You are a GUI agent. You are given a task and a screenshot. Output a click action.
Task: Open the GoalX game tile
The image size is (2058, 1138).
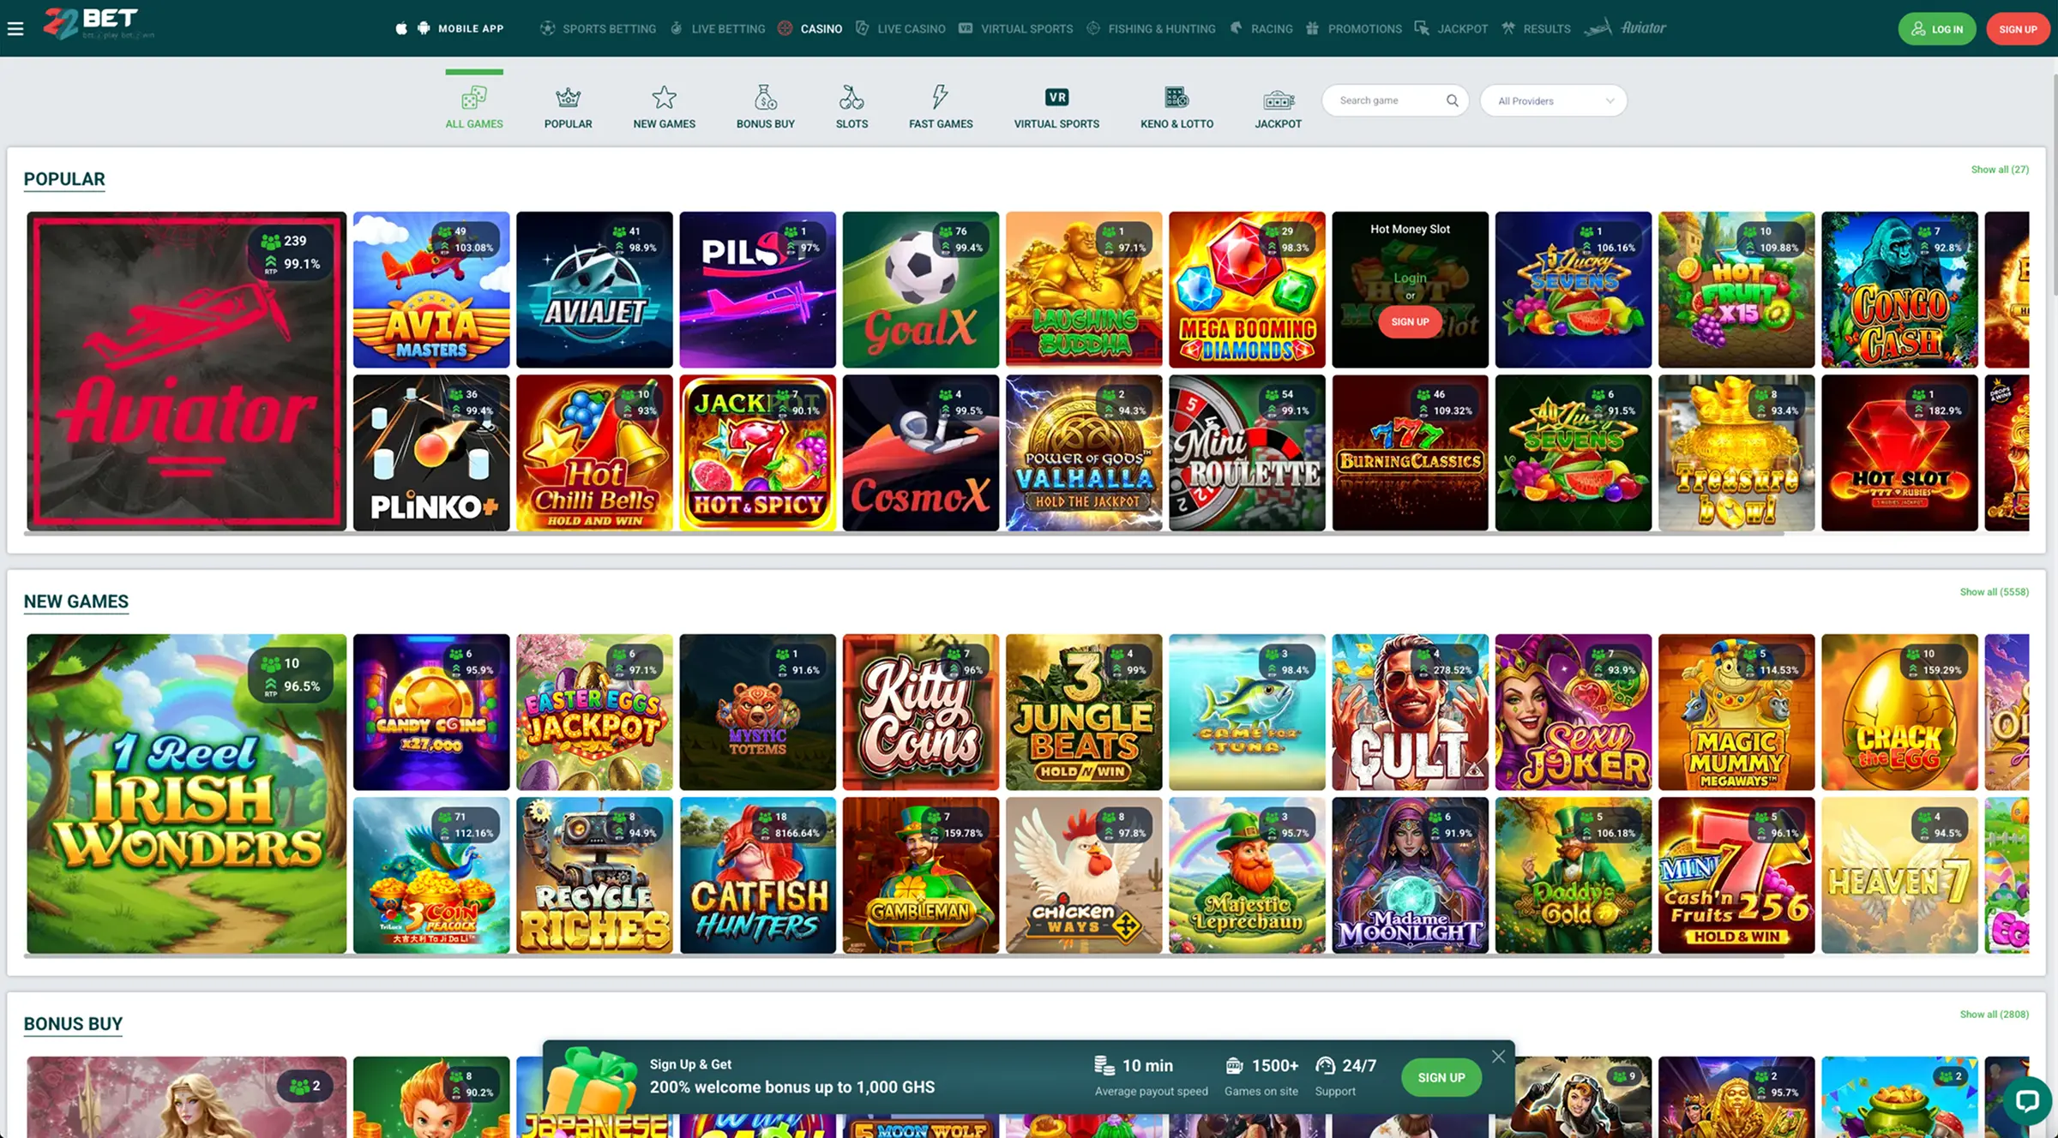click(x=921, y=290)
